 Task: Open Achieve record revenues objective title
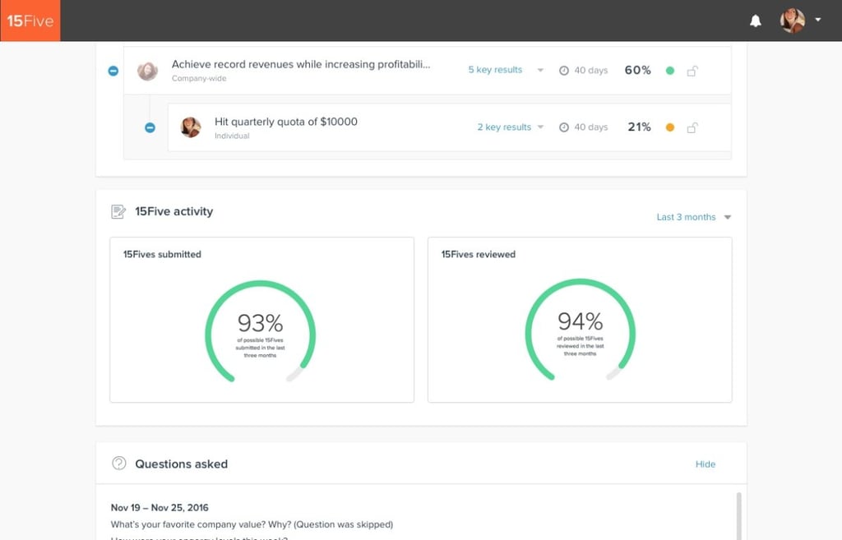[x=300, y=64]
